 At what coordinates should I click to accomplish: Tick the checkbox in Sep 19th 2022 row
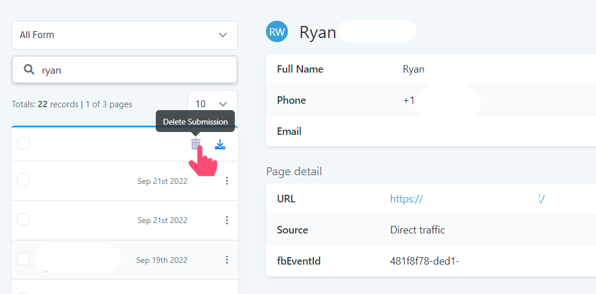(x=23, y=259)
